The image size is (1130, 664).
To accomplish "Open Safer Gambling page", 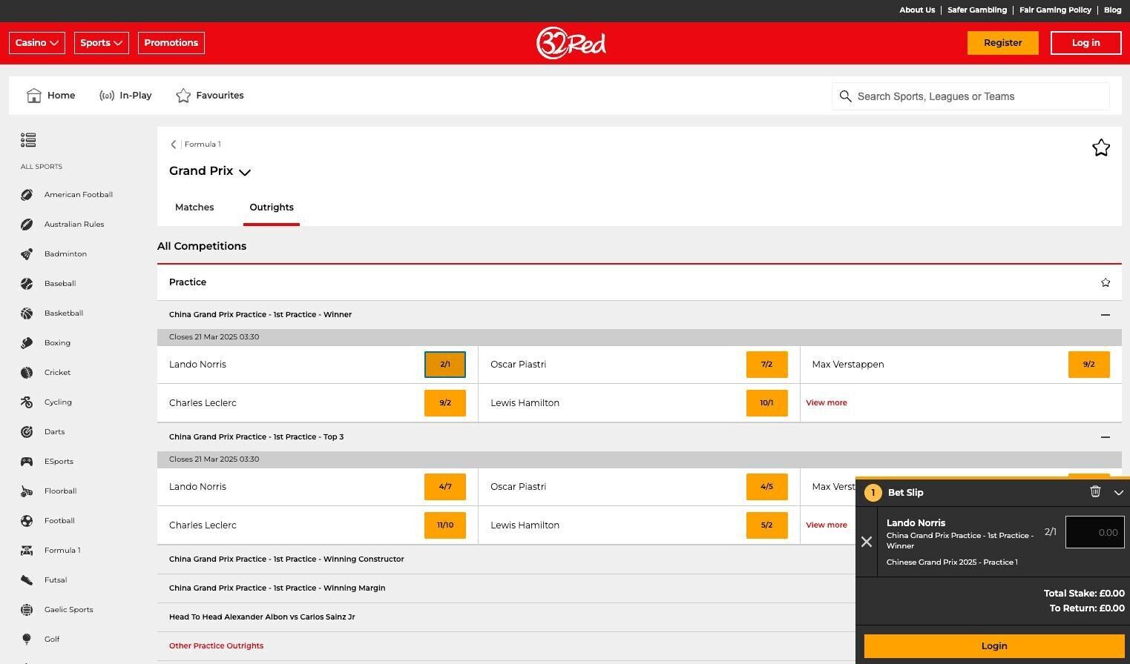I will tap(977, 10).
